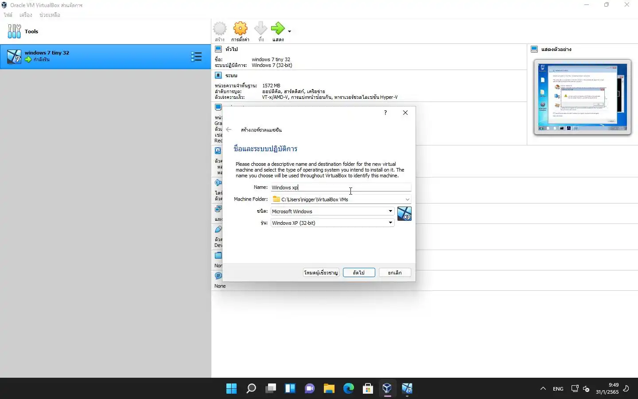
Task: Click the Display section icon behind dialog
Action: point(218,107)
